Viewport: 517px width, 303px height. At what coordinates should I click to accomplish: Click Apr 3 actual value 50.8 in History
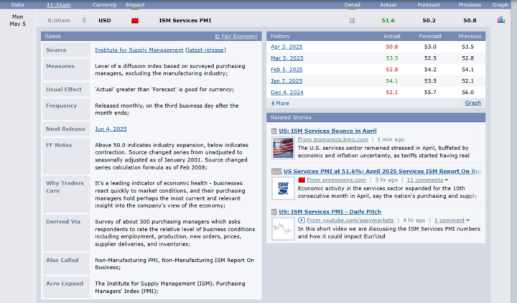[x=392, y=47]
